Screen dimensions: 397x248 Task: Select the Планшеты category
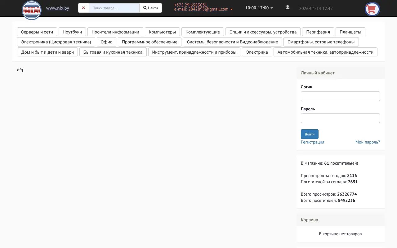click(350, 32)
